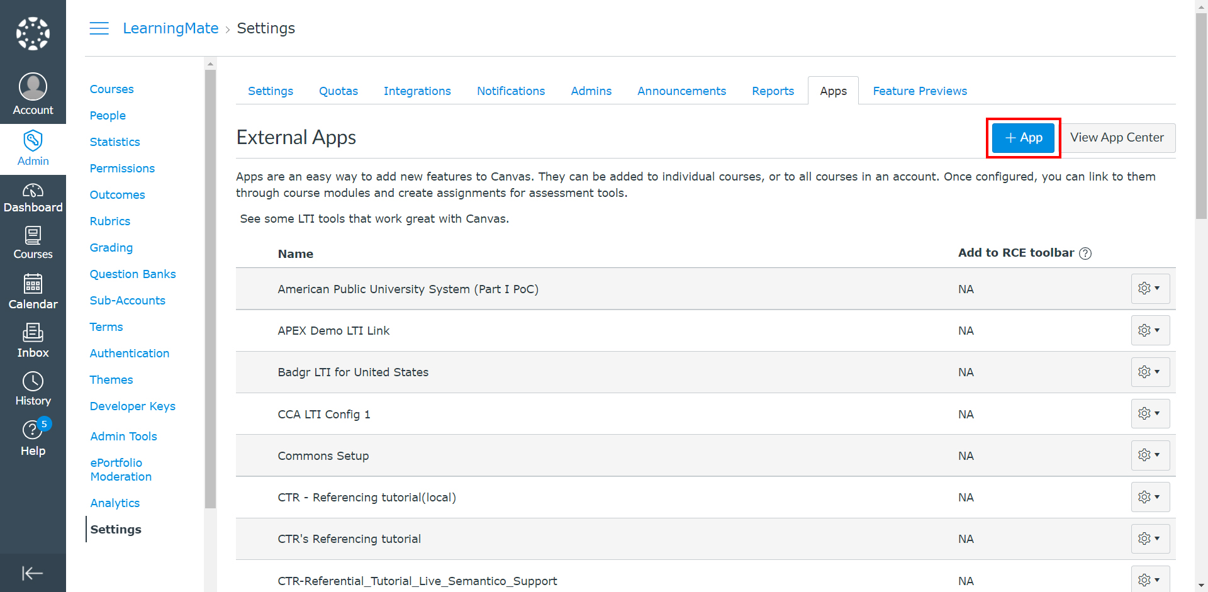Select the Apps tab
Screen dimensions: 1208x592
(833, 91)
